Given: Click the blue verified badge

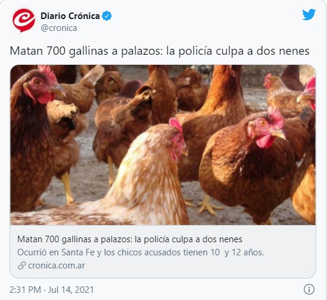Looking at the screenshot, I should [x=107, y=16].
